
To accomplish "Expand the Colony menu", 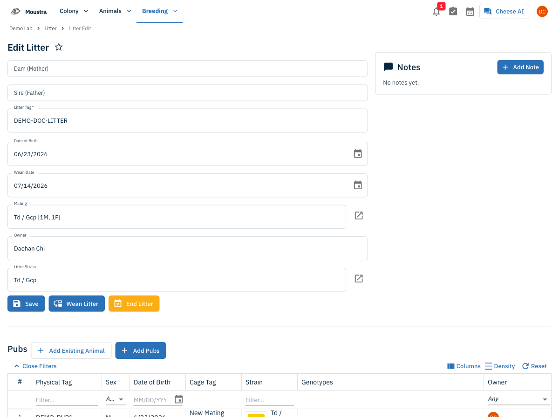I will 74,11.
